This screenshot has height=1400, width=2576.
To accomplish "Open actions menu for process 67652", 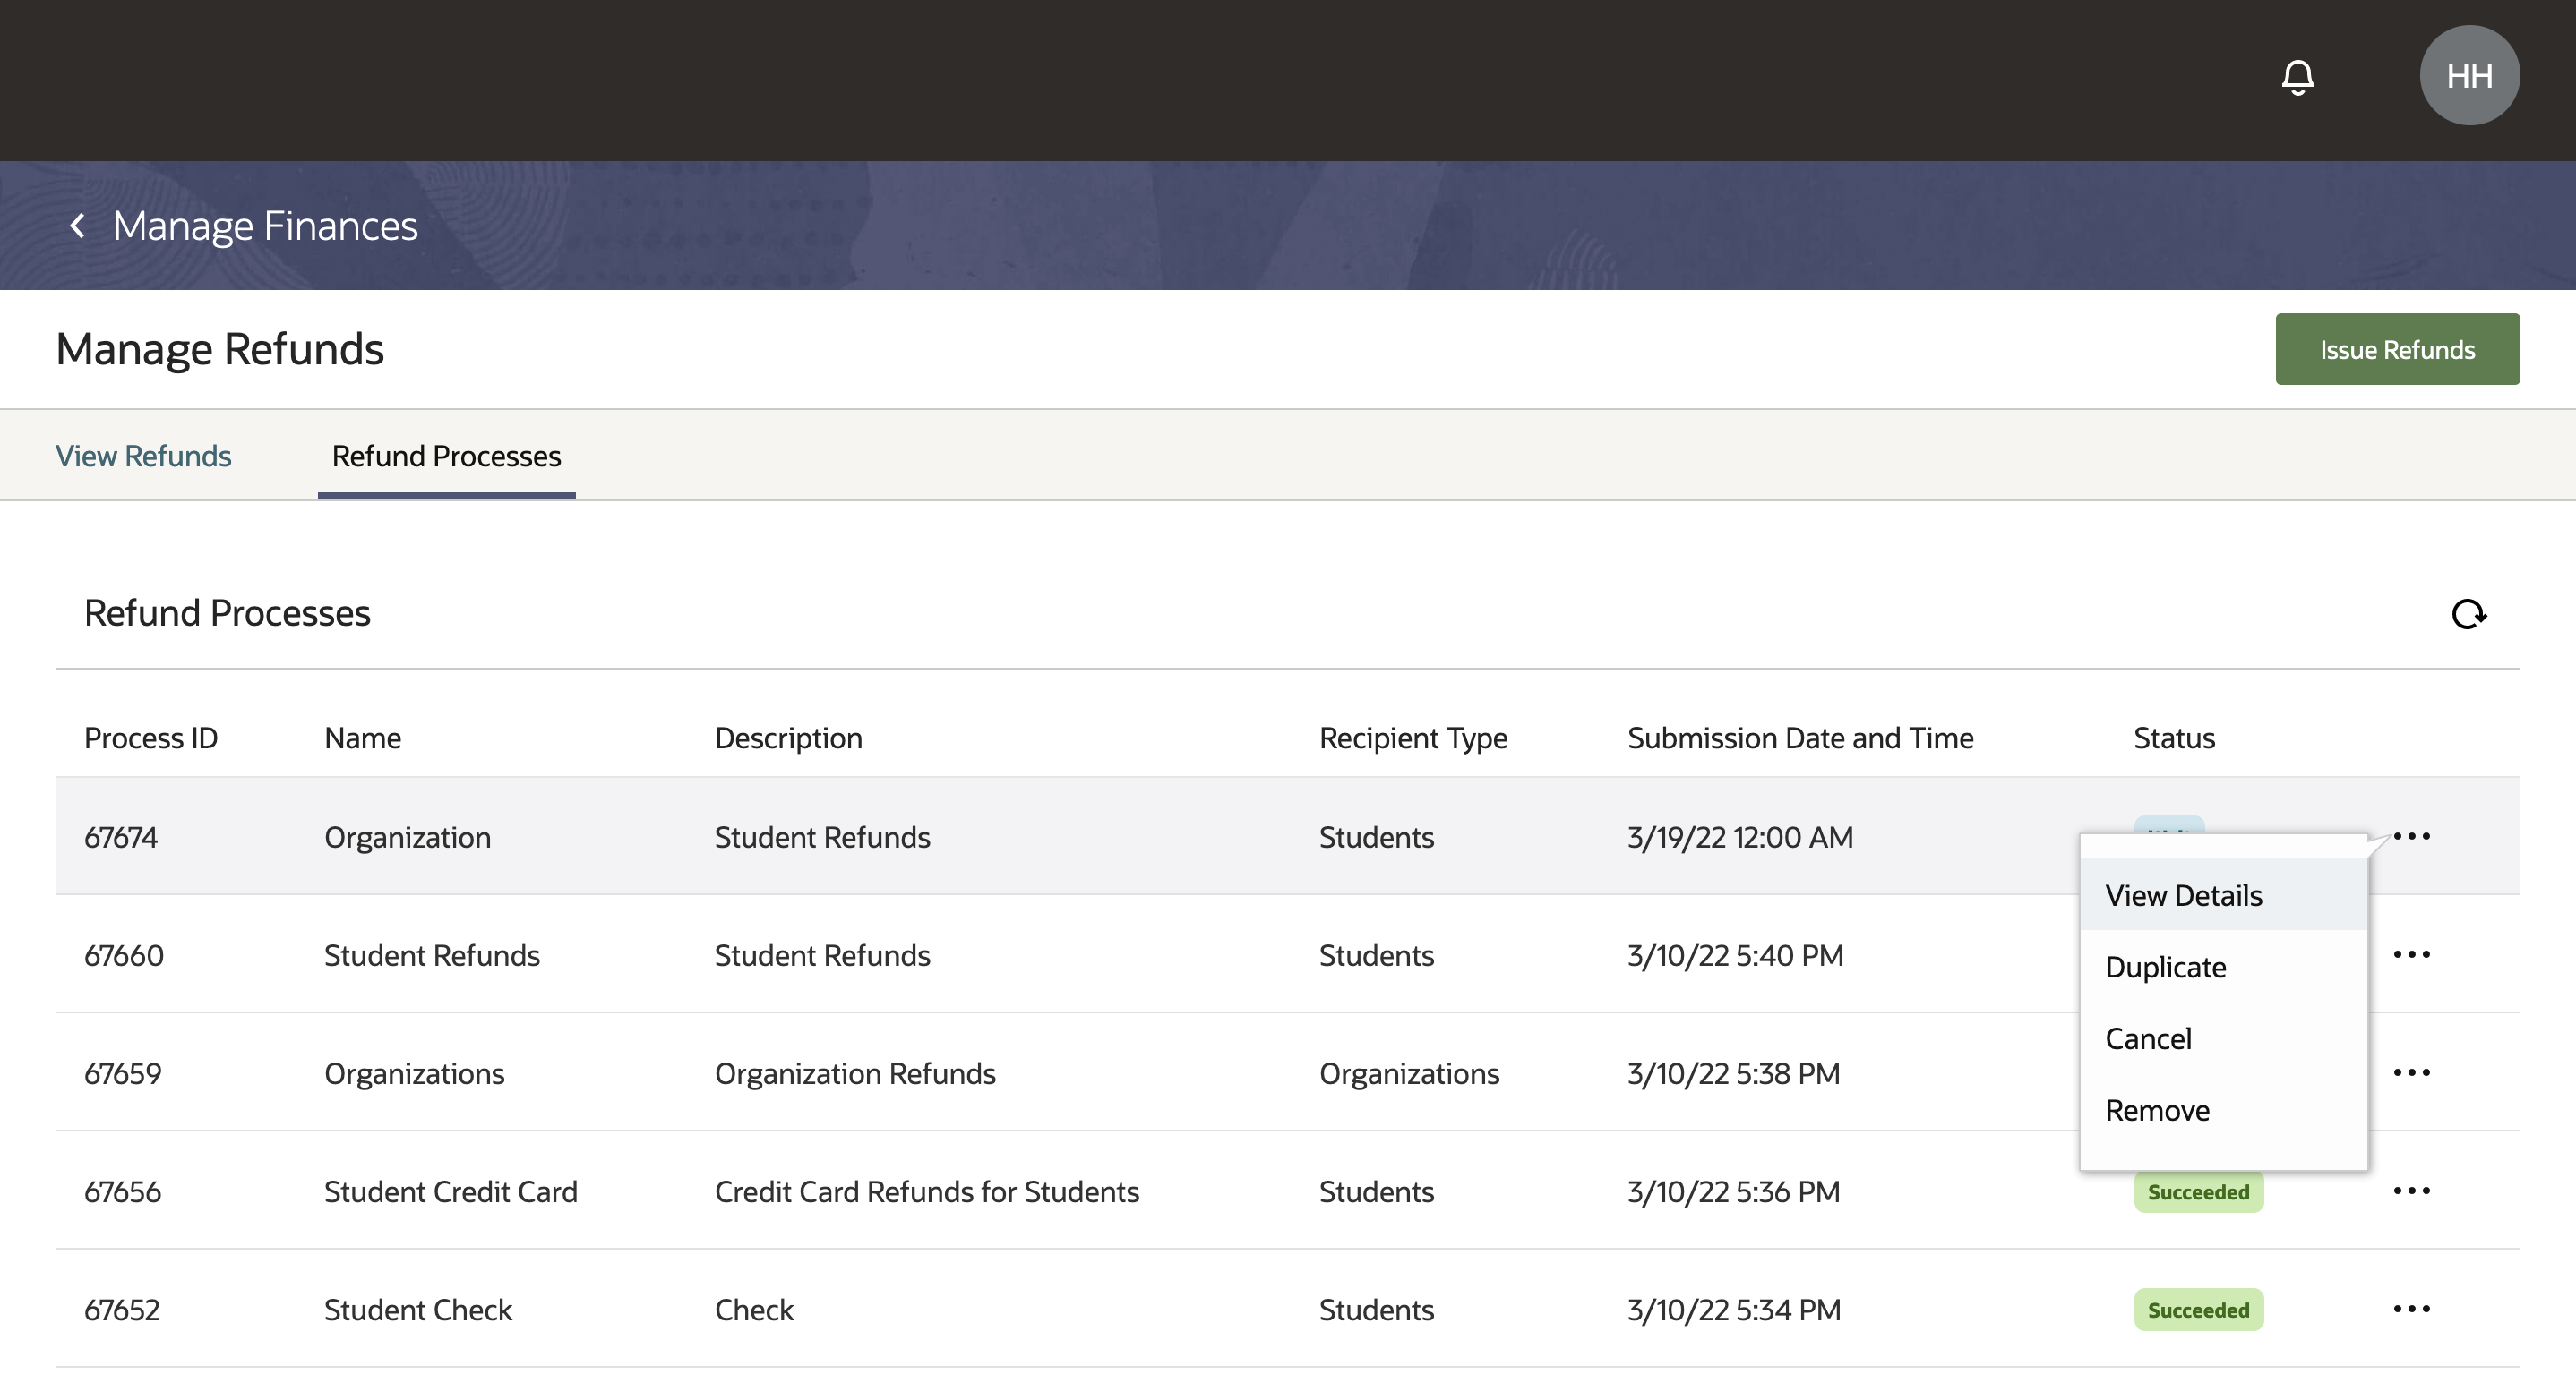I will point(2411,1308).
